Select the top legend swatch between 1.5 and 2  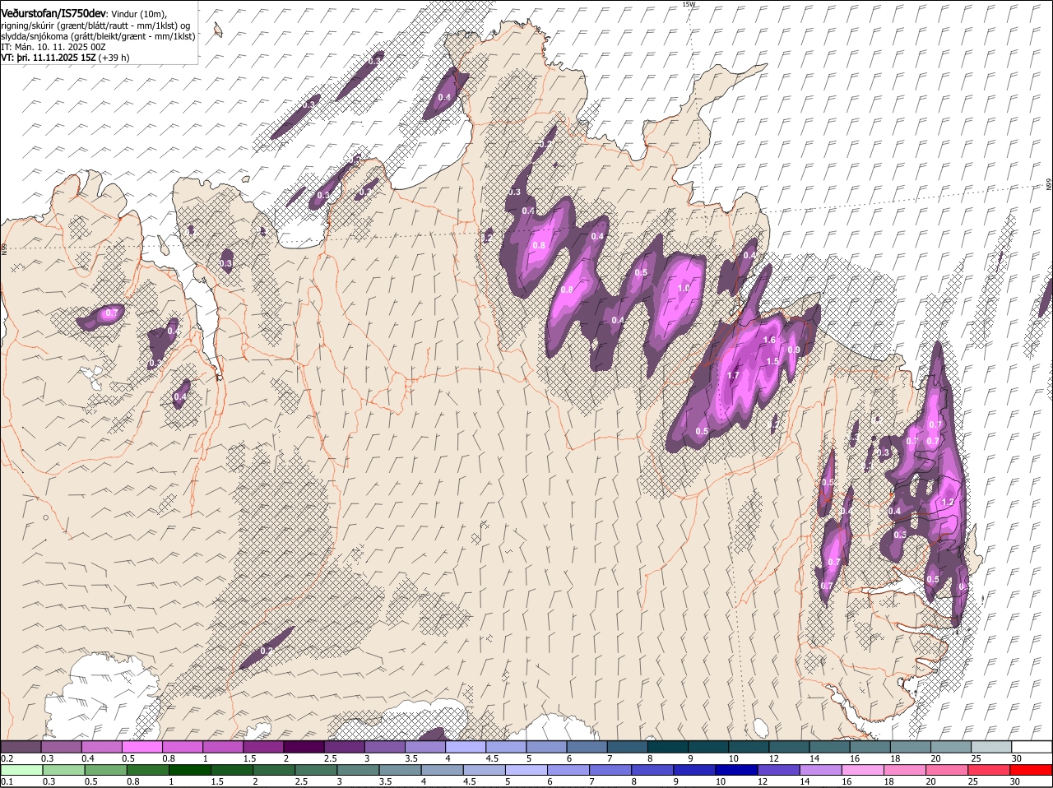tap(263, 746)
